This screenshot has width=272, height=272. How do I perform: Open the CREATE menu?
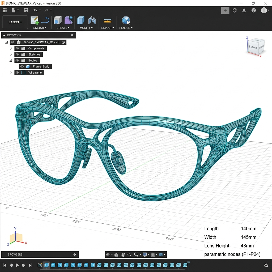point(63,28)
